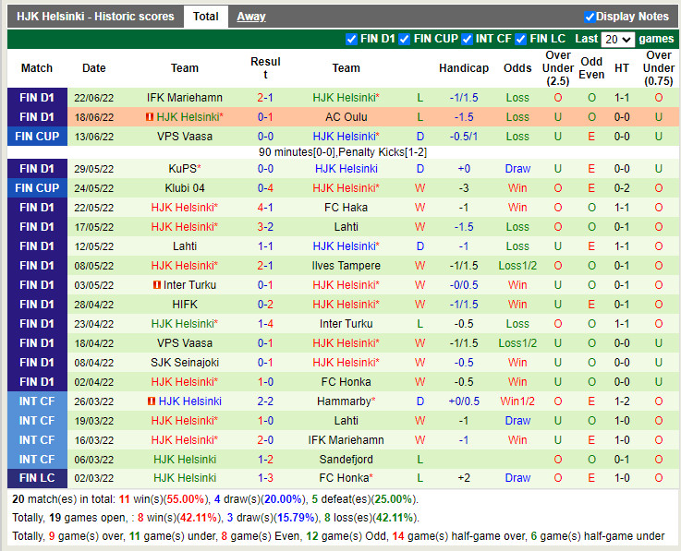Screen dimensions: 681x551
Task: Open the 2-1 result against IFK Mariehamn on 22/06/22
Action: pyautogui.click(x=265, y=98)
